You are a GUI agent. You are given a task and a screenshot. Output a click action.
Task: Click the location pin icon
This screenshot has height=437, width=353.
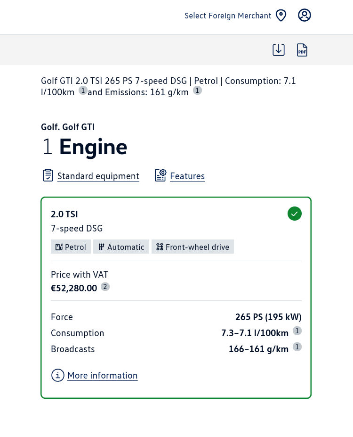tap(281, 16)
